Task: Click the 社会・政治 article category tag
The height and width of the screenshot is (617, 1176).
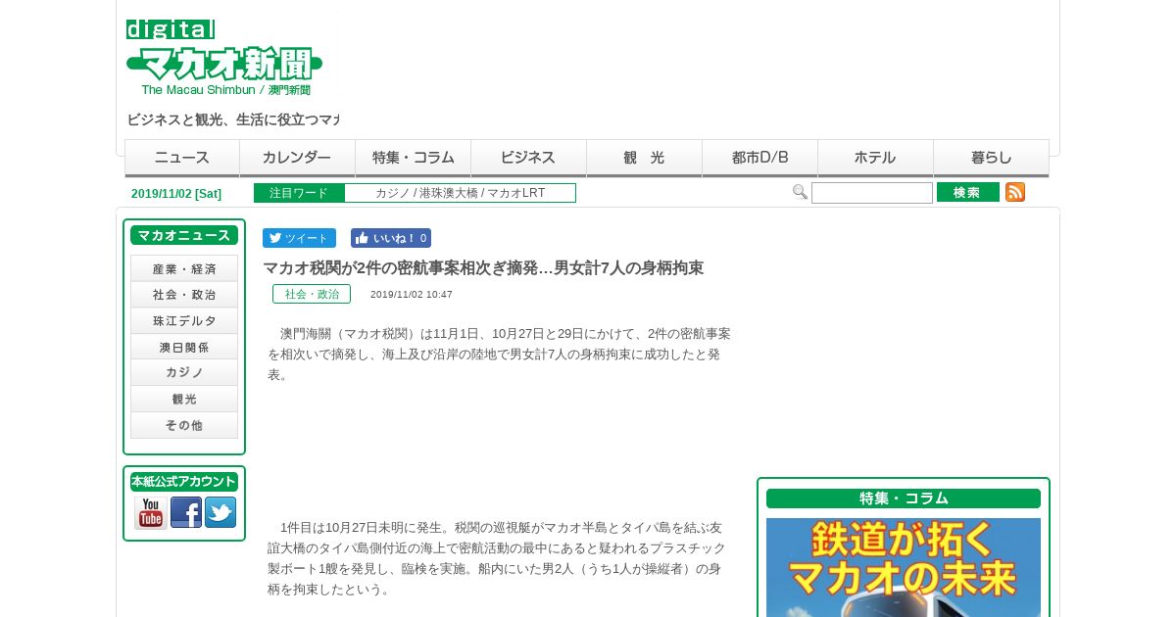Action: tap(312, 294)
